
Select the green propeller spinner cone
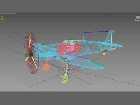pos(28,55)
